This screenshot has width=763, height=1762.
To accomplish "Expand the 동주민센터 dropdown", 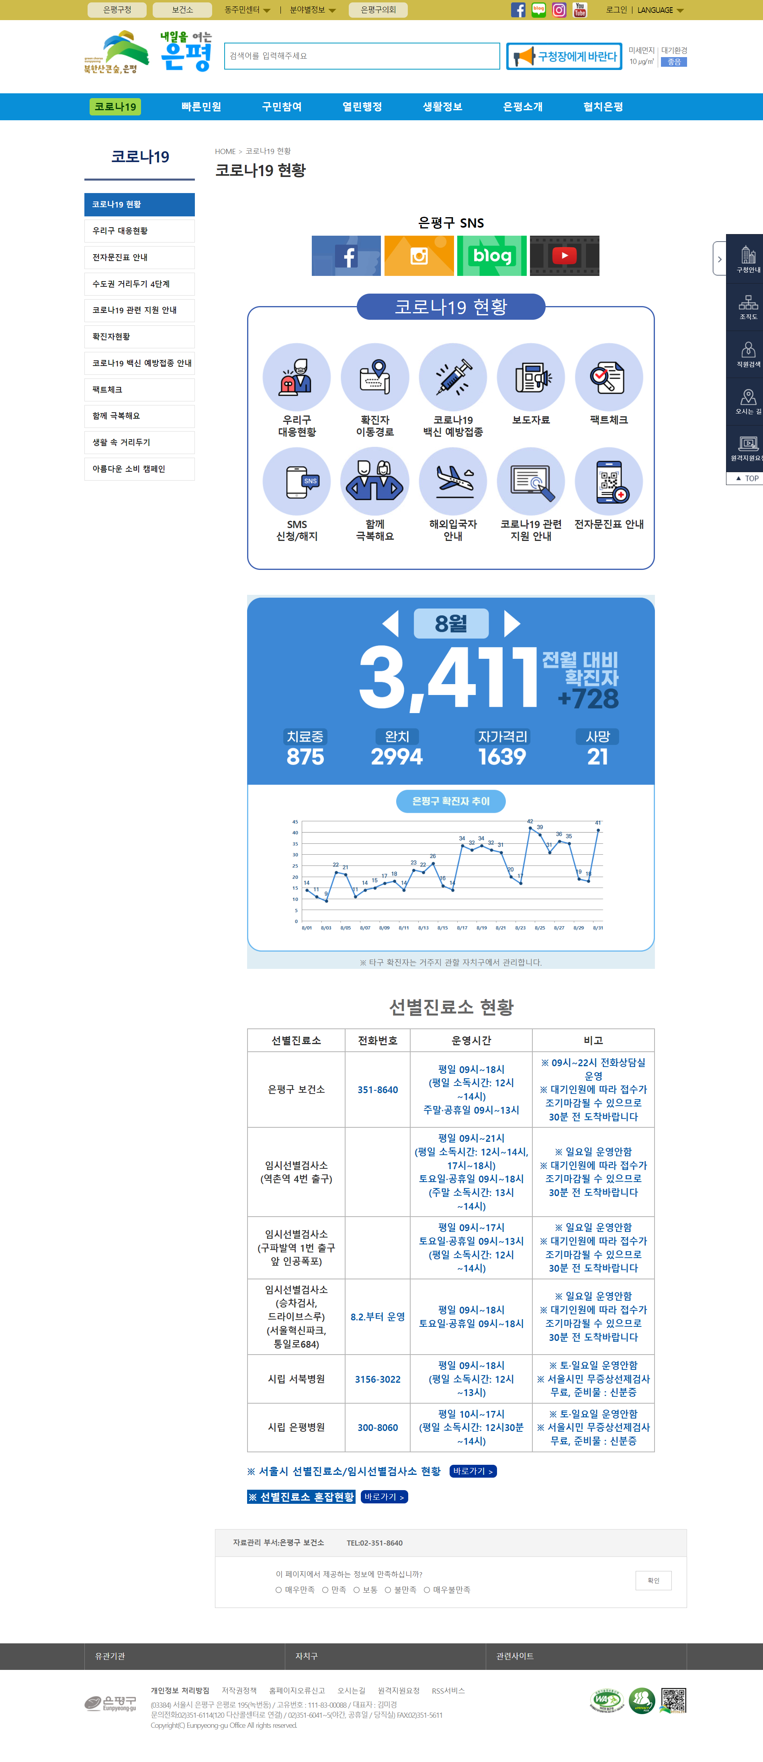I will pyautogui.click(x=247, y=10).
